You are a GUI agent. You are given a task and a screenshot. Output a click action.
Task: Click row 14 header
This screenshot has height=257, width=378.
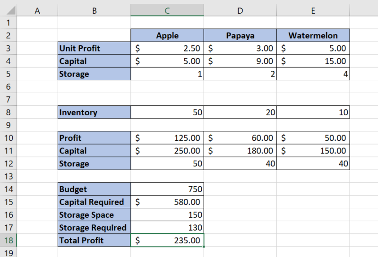[x=8, y=189]
